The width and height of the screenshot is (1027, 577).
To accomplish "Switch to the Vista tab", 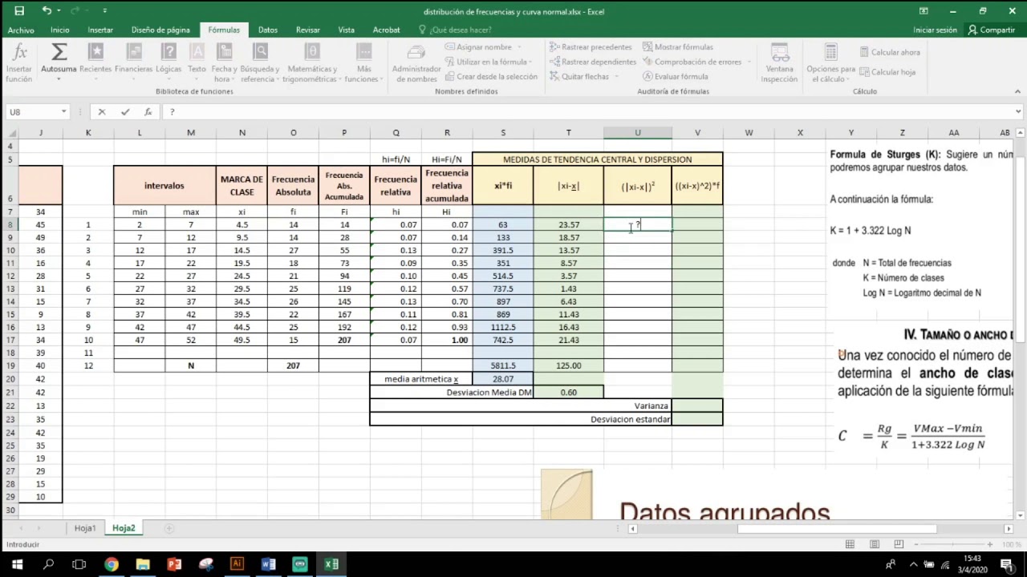I will (x=347, y=30).
